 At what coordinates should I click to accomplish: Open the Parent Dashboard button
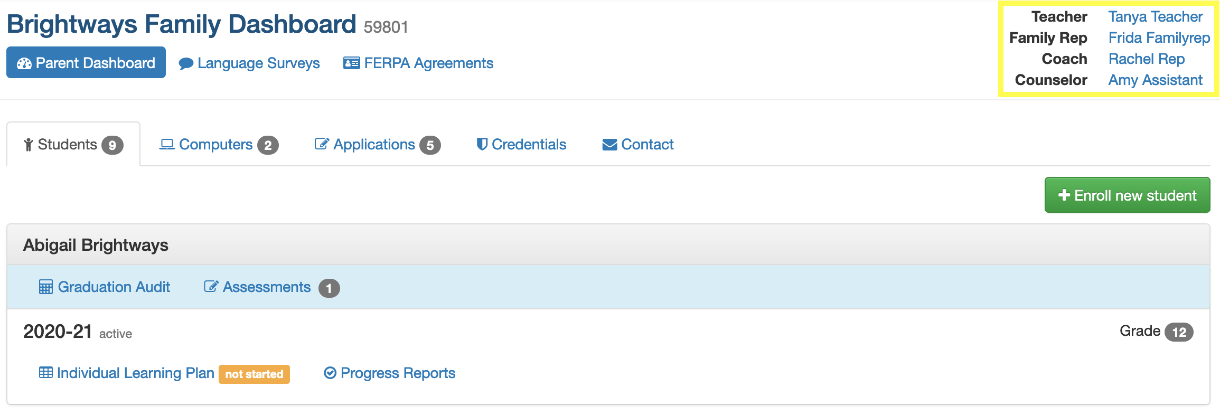86,62
